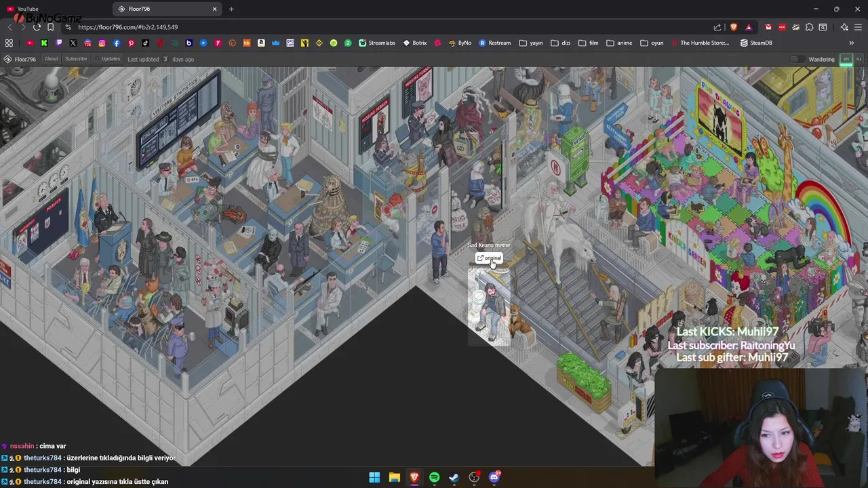Switch site language to 'ru'
This screenshot has height=488, width=868.
point(859,59)
